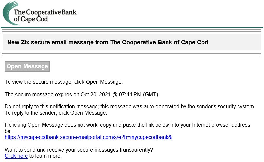
Task: Click the gray double line below the heading
Action: click(132, 54)
